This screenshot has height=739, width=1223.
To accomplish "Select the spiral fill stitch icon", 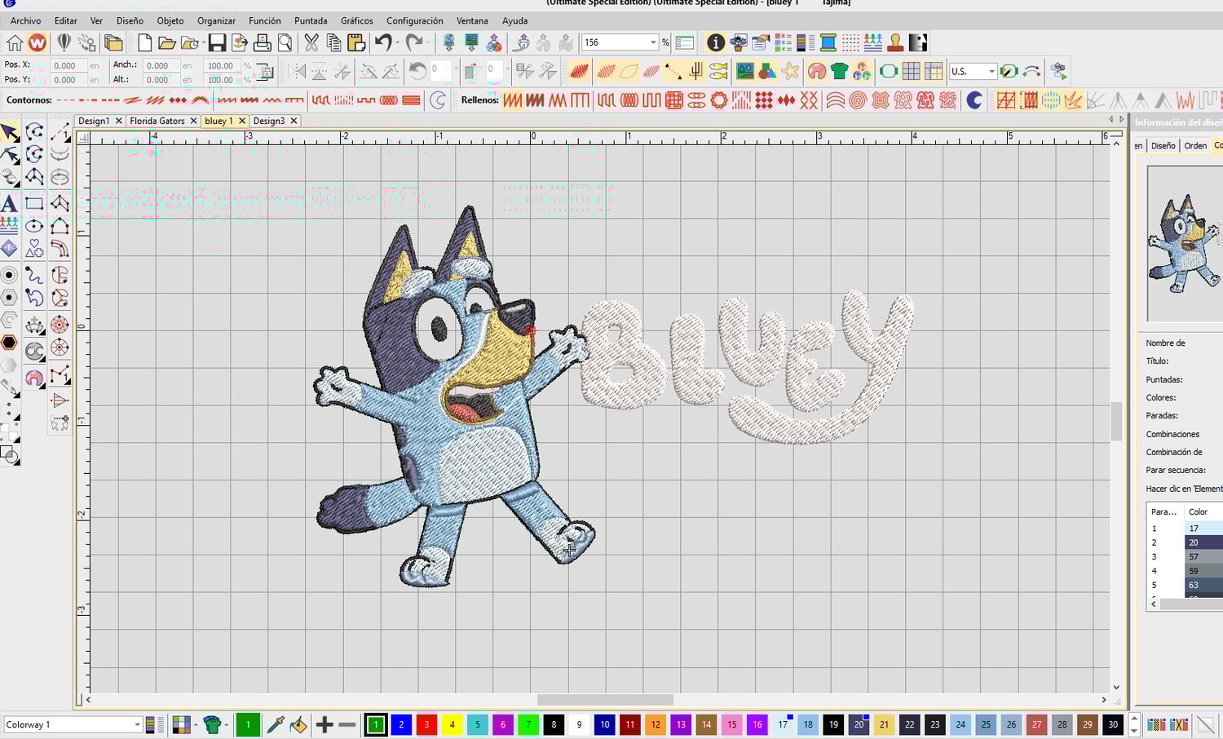I will pos(858,100).
